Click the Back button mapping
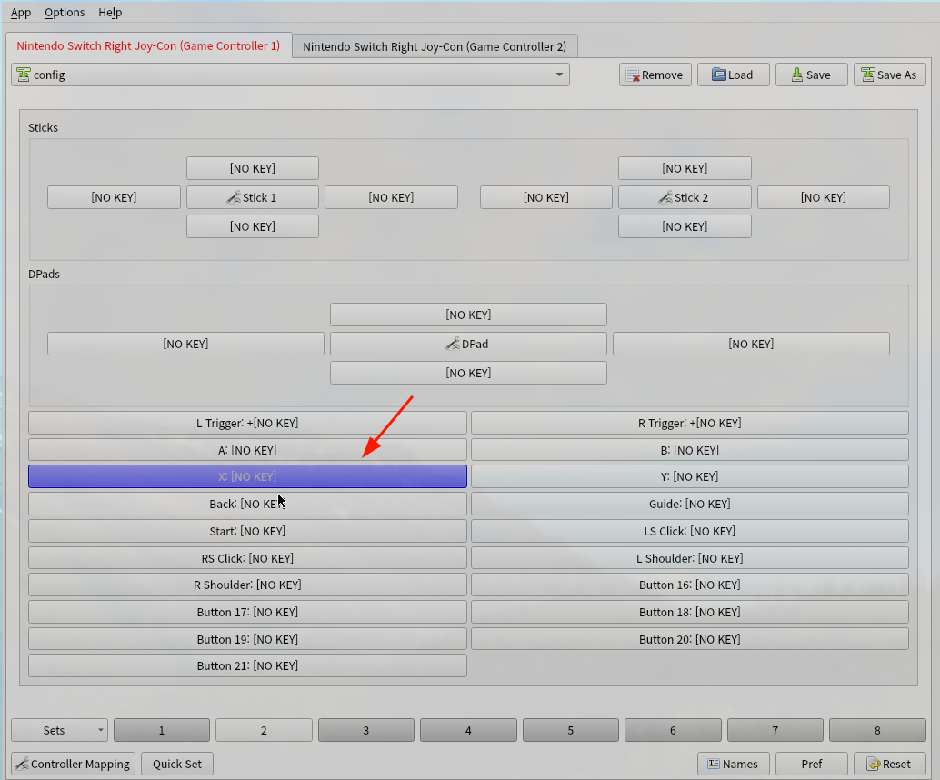 tap(247, 504)
